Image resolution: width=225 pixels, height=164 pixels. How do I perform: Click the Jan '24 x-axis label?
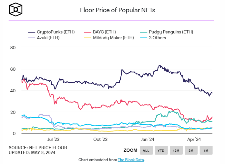click(x=148, y=139)
